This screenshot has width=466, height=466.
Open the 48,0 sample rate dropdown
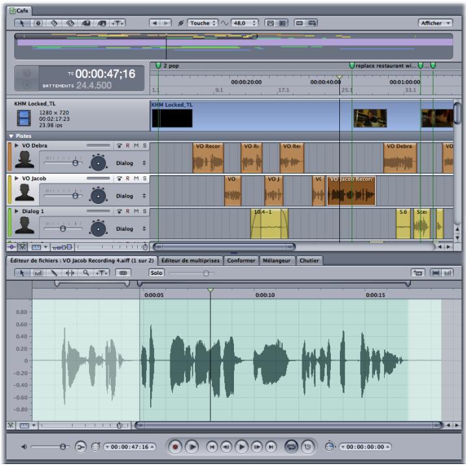click(x=244, y=23)
